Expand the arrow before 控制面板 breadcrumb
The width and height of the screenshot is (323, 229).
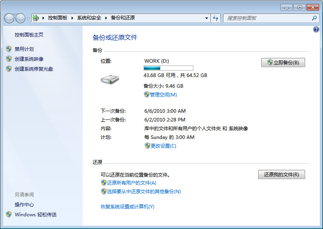point(43,18)
